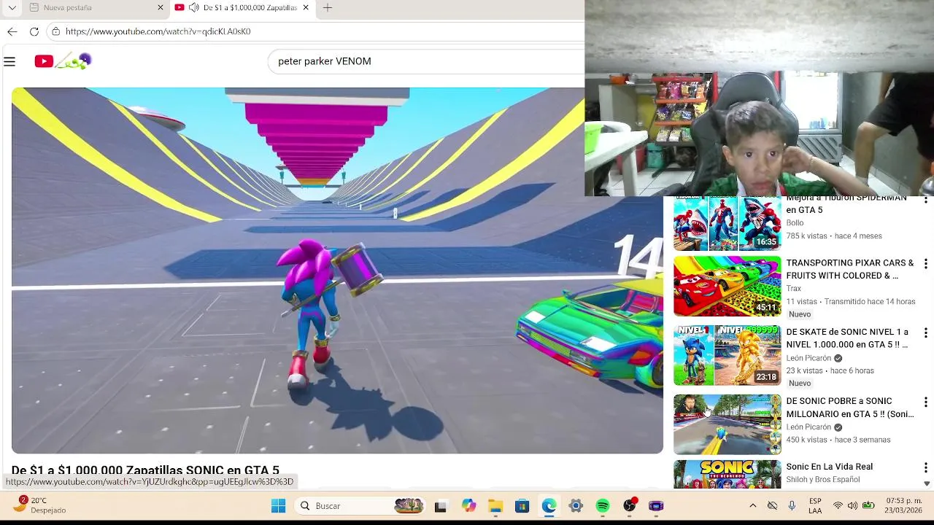Expand the hidden system tray icons chevron
This screenshot has height=525, width=934.
coord(753,505)
